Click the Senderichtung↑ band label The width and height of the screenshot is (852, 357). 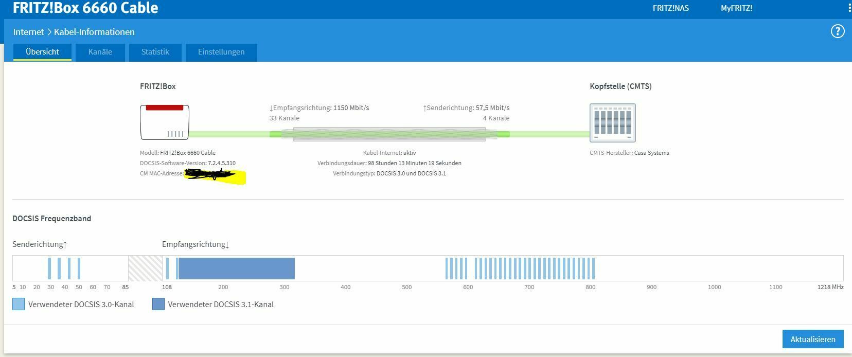40,244
